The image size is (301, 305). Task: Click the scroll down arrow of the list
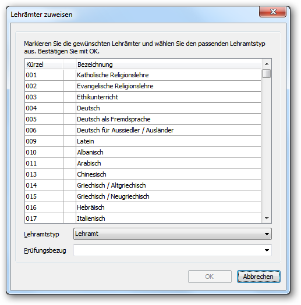tap(267, 218)
